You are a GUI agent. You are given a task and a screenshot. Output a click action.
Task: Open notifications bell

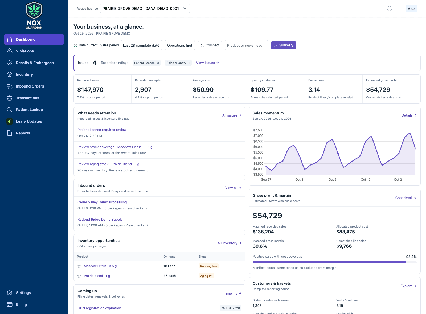click(389, 9)
